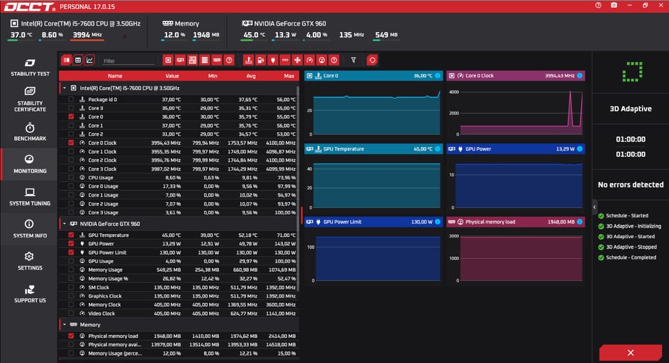Toggle fan sensor type filter icon
Image resolution: width=669 pixels, height=363 pixels.
click(x=298, y=60)
